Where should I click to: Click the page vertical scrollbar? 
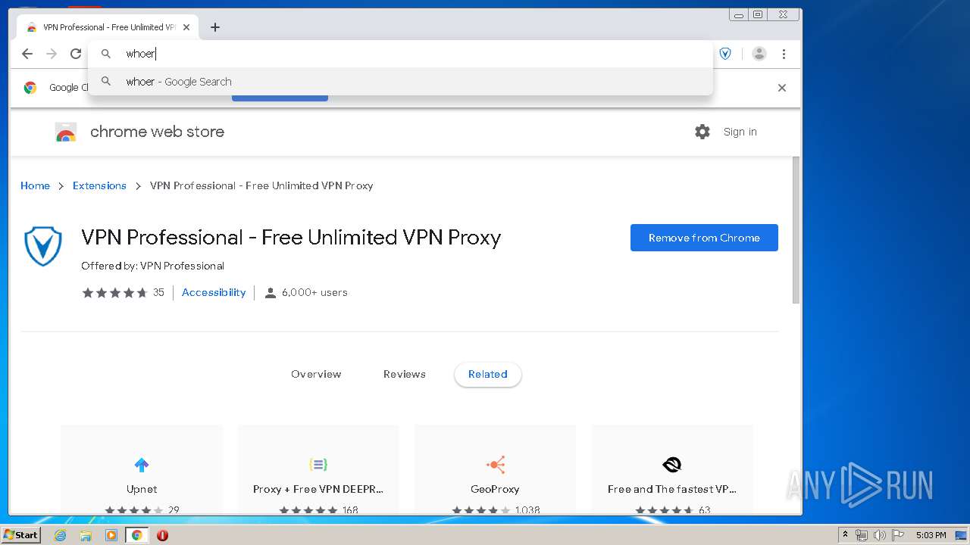[796, 230]
